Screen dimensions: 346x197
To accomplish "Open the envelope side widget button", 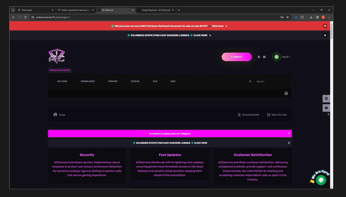I will click(326, 108).
